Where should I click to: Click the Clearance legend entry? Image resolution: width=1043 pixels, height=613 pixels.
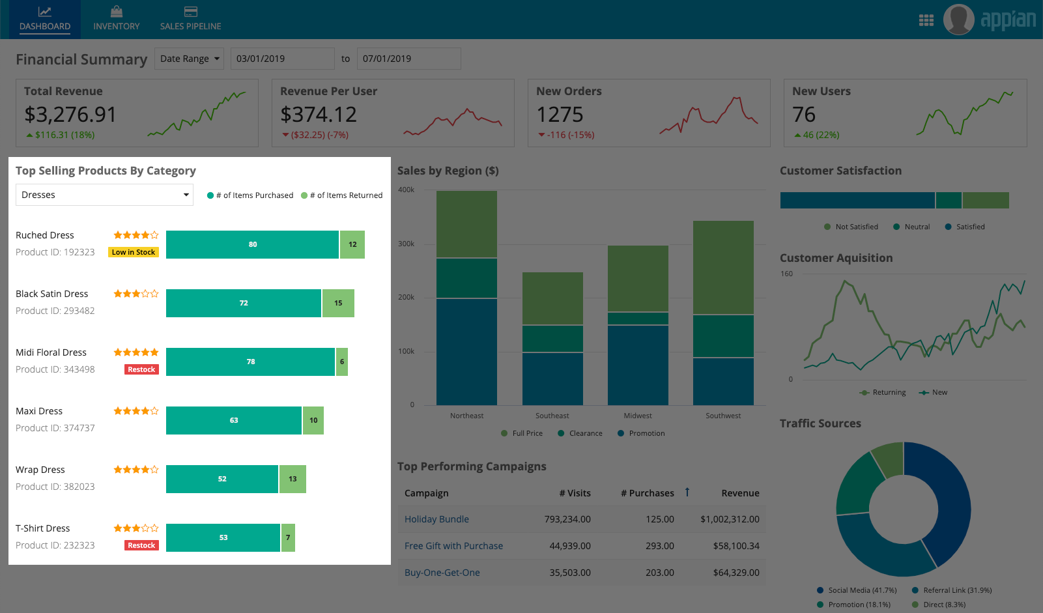[580, 433]
